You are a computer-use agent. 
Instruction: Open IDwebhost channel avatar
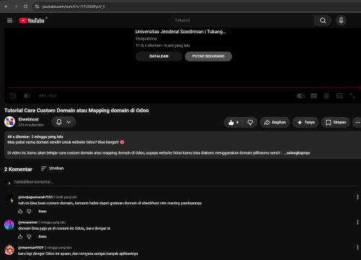(x=9, y=121)
